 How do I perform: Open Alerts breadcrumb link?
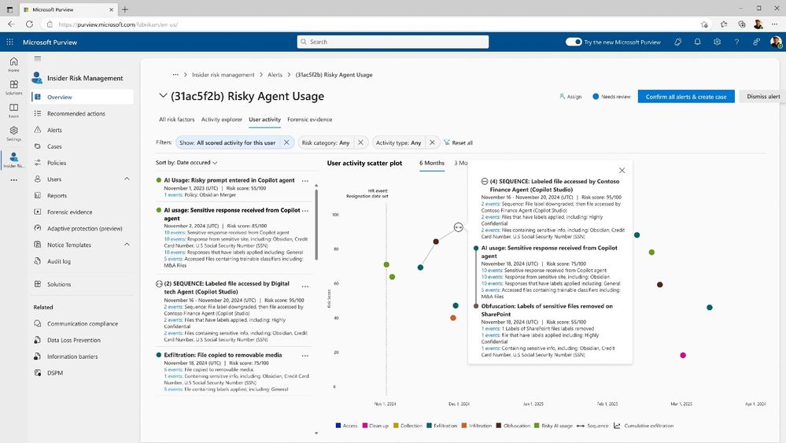pos(275,75)
